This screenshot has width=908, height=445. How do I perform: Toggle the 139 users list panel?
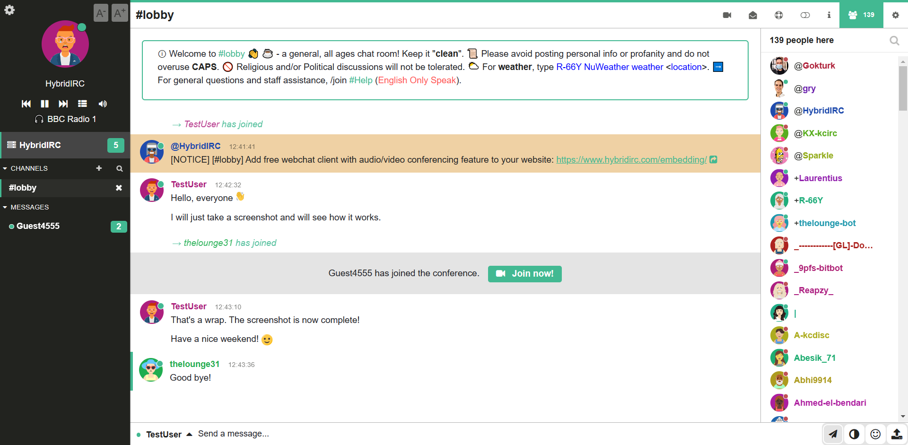[x=861, y=15]
